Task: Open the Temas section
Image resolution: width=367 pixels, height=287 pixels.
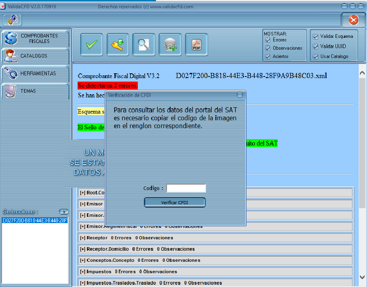Action: [x=35, y=91]
